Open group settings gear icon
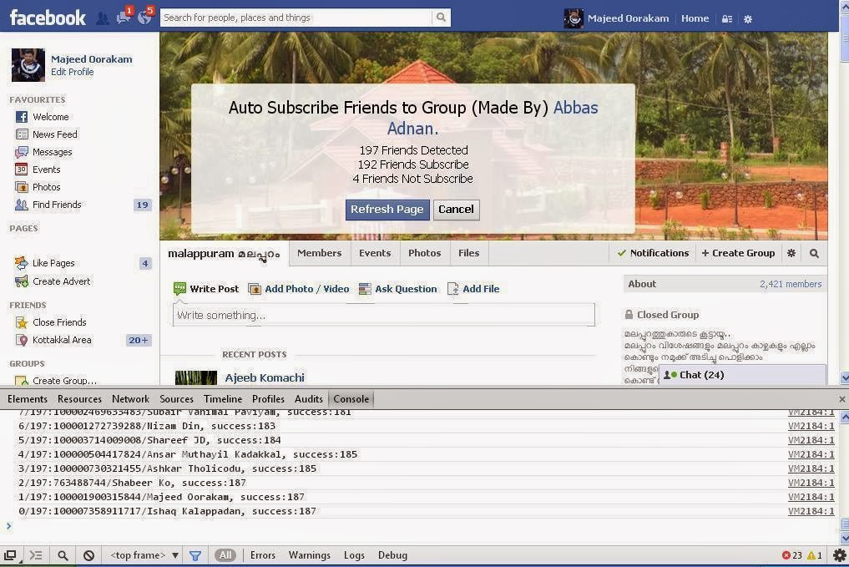This screenshot has width=849, height=567. point(791,253)
